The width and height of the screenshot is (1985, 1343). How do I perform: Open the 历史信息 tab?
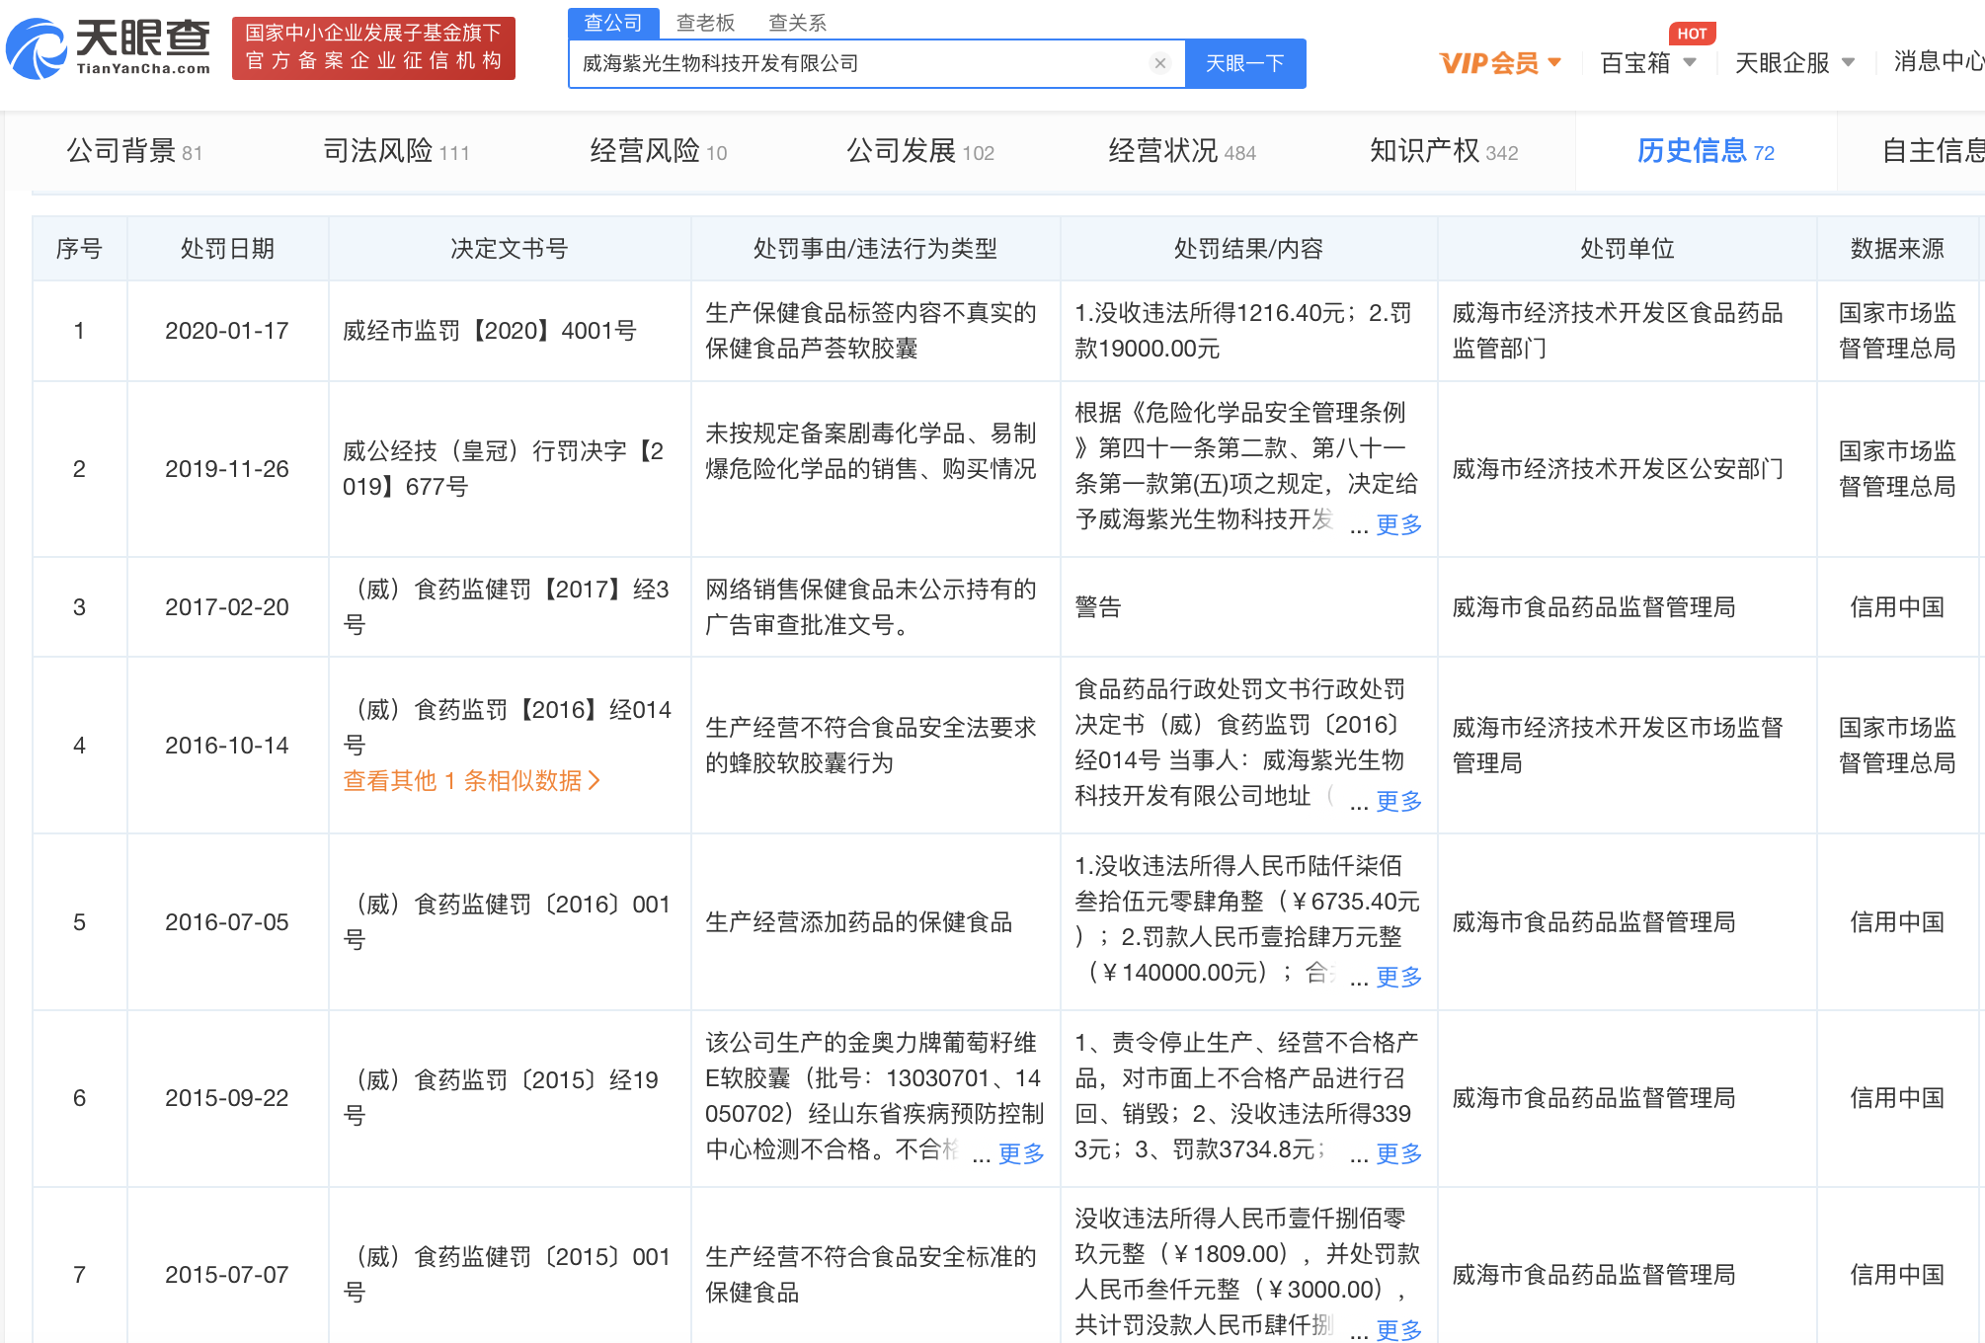click(1706, 151)
